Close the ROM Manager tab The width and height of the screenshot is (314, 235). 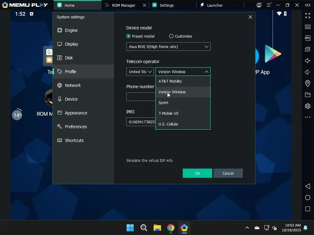pyautogui.click(x=144, y=5)
